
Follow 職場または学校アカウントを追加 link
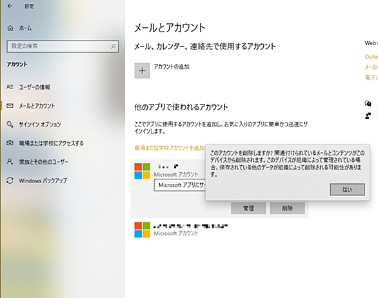170,148
